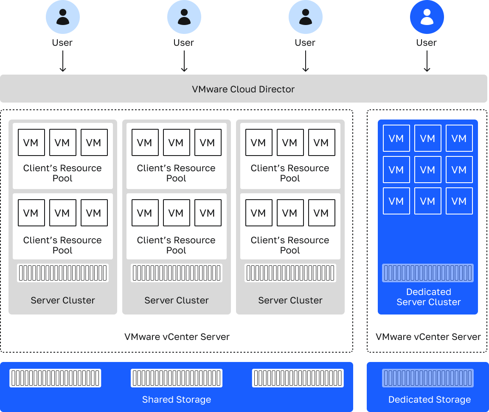Click the arrow below the dark blue User
This screenshot has width=489, height=412.
[x=427, y=61]
